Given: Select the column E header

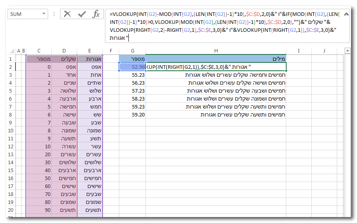Looking at the screenshot, I should [x=90, y=50].
